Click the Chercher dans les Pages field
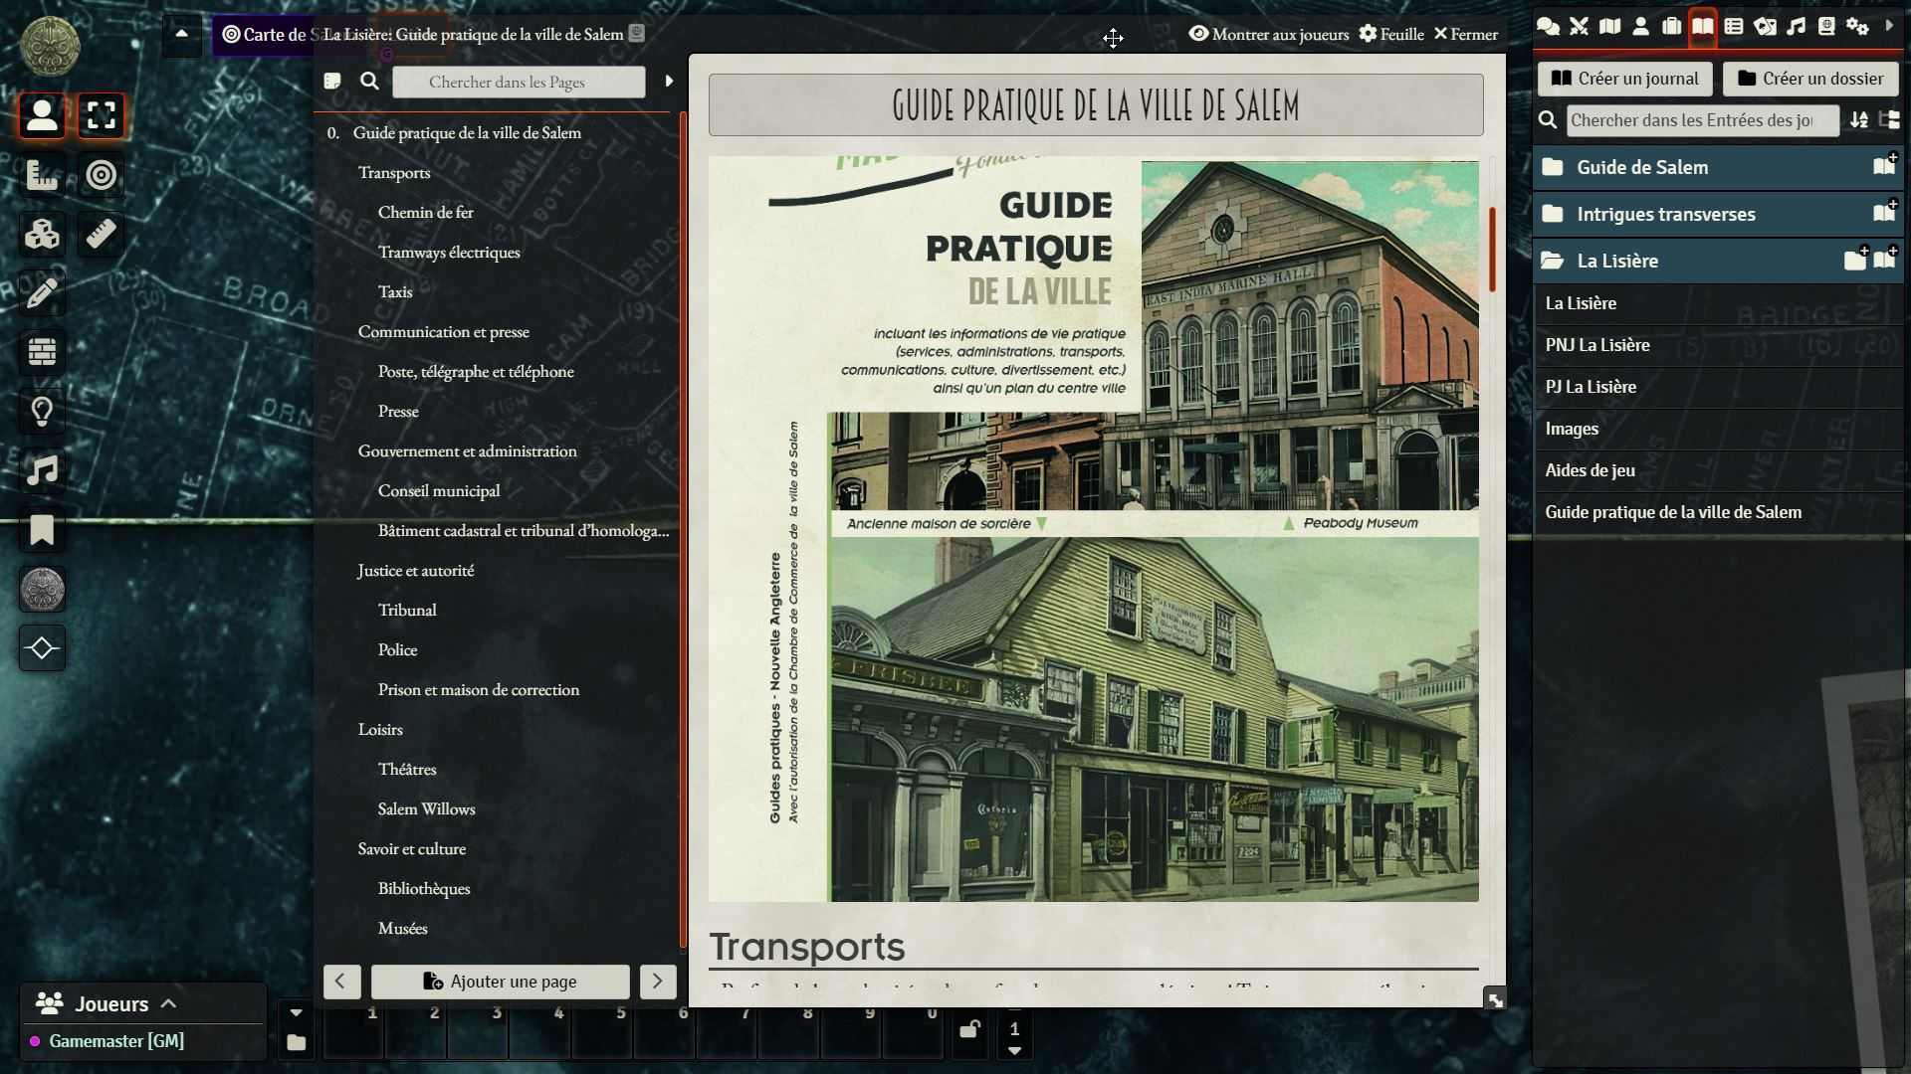The image size is (1911, 1074). (518, 82)
